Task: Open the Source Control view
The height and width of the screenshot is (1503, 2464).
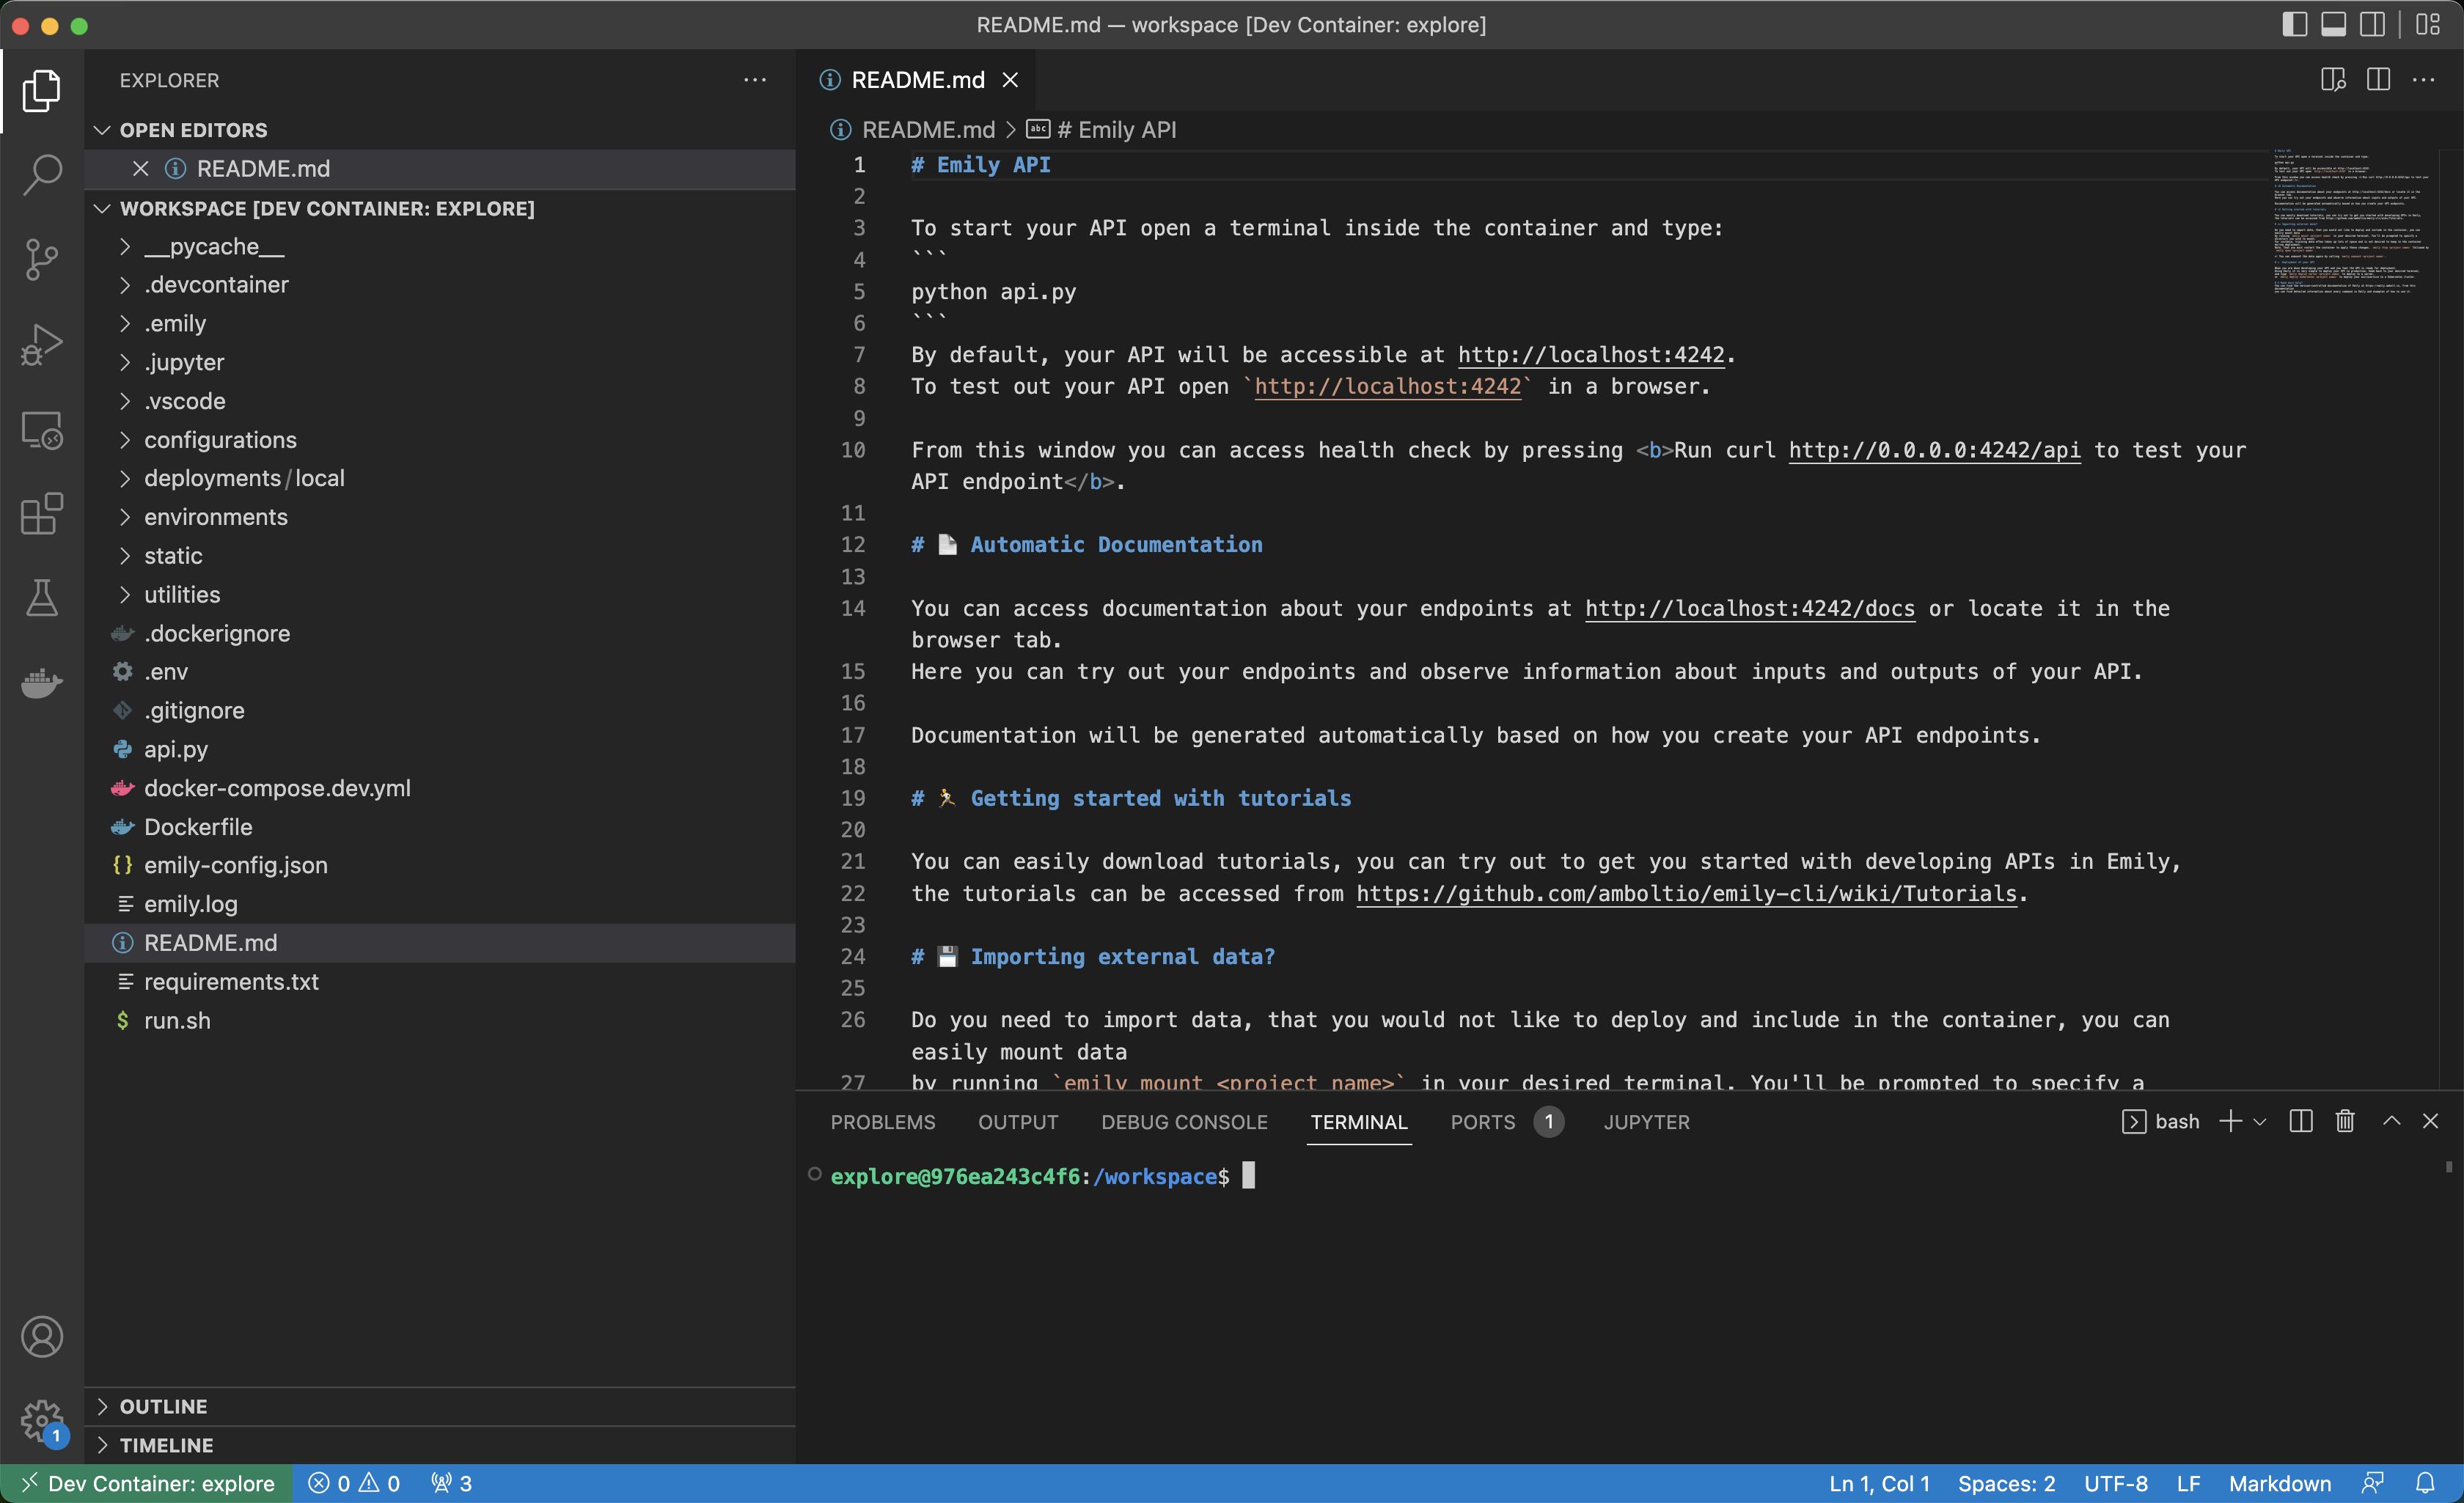Action: [x=41, y=260]
